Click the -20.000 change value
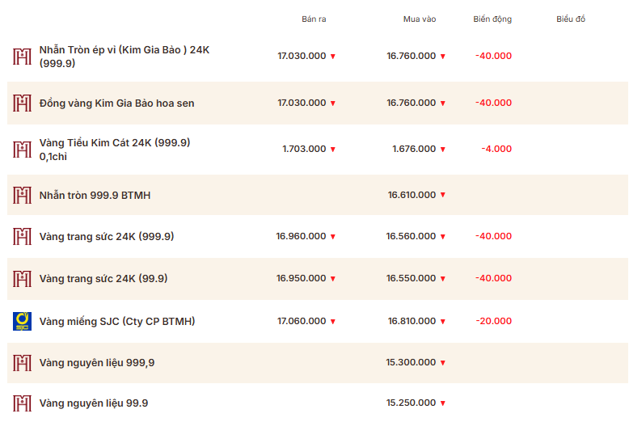This screenshot has height=422, width=629. click(x=493, y=321)
